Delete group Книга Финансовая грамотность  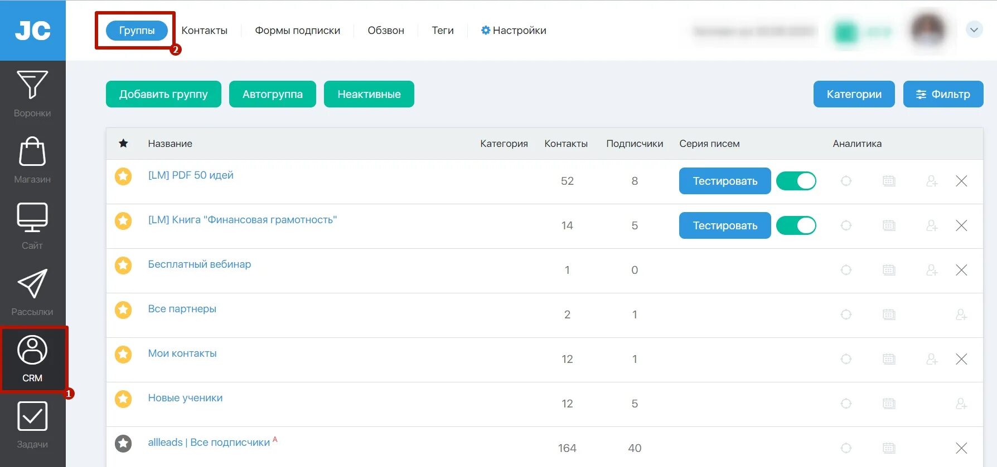(961, 225)
